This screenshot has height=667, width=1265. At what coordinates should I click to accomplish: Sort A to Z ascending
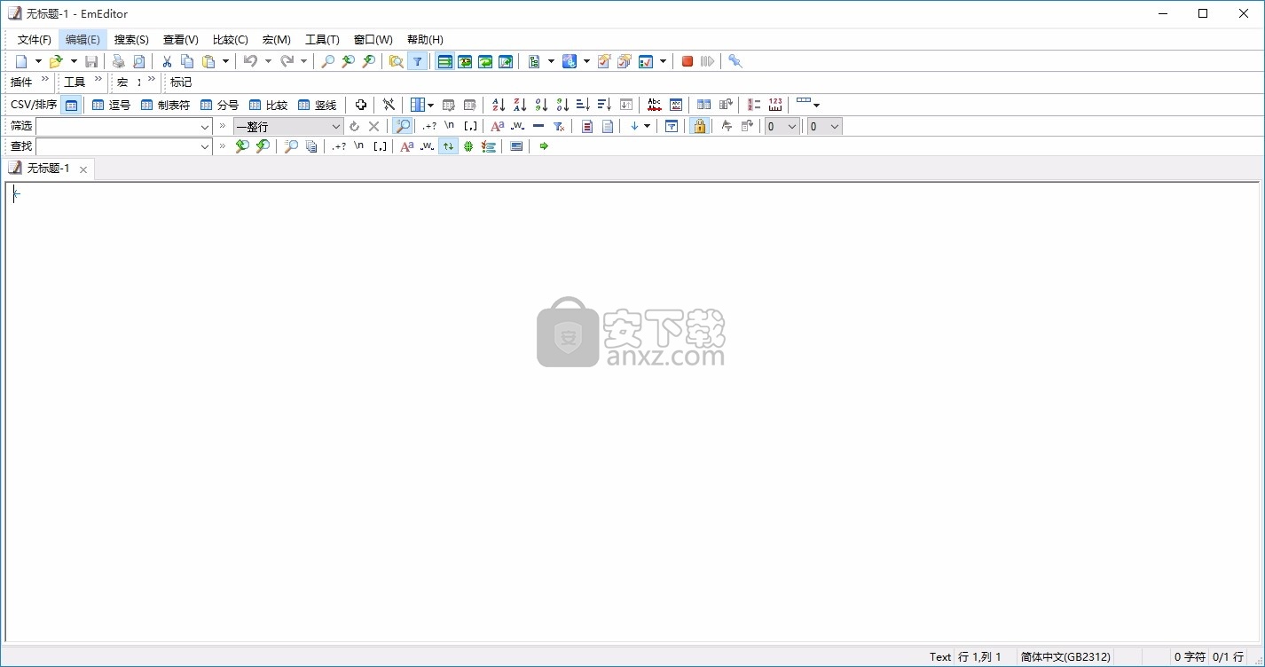pyautogui.click(x=499, y=105)
